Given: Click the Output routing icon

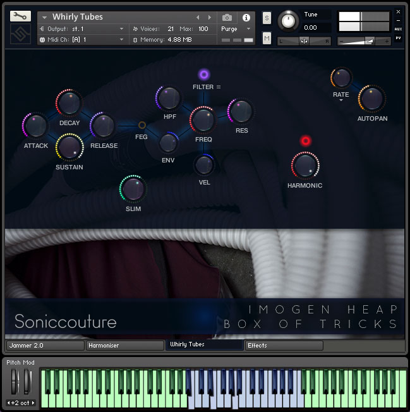Looking at the screenshot, I should 42,29.
